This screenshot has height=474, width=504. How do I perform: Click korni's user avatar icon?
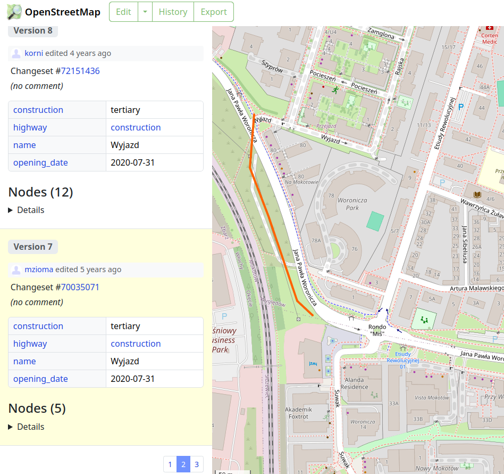[16, 53]
